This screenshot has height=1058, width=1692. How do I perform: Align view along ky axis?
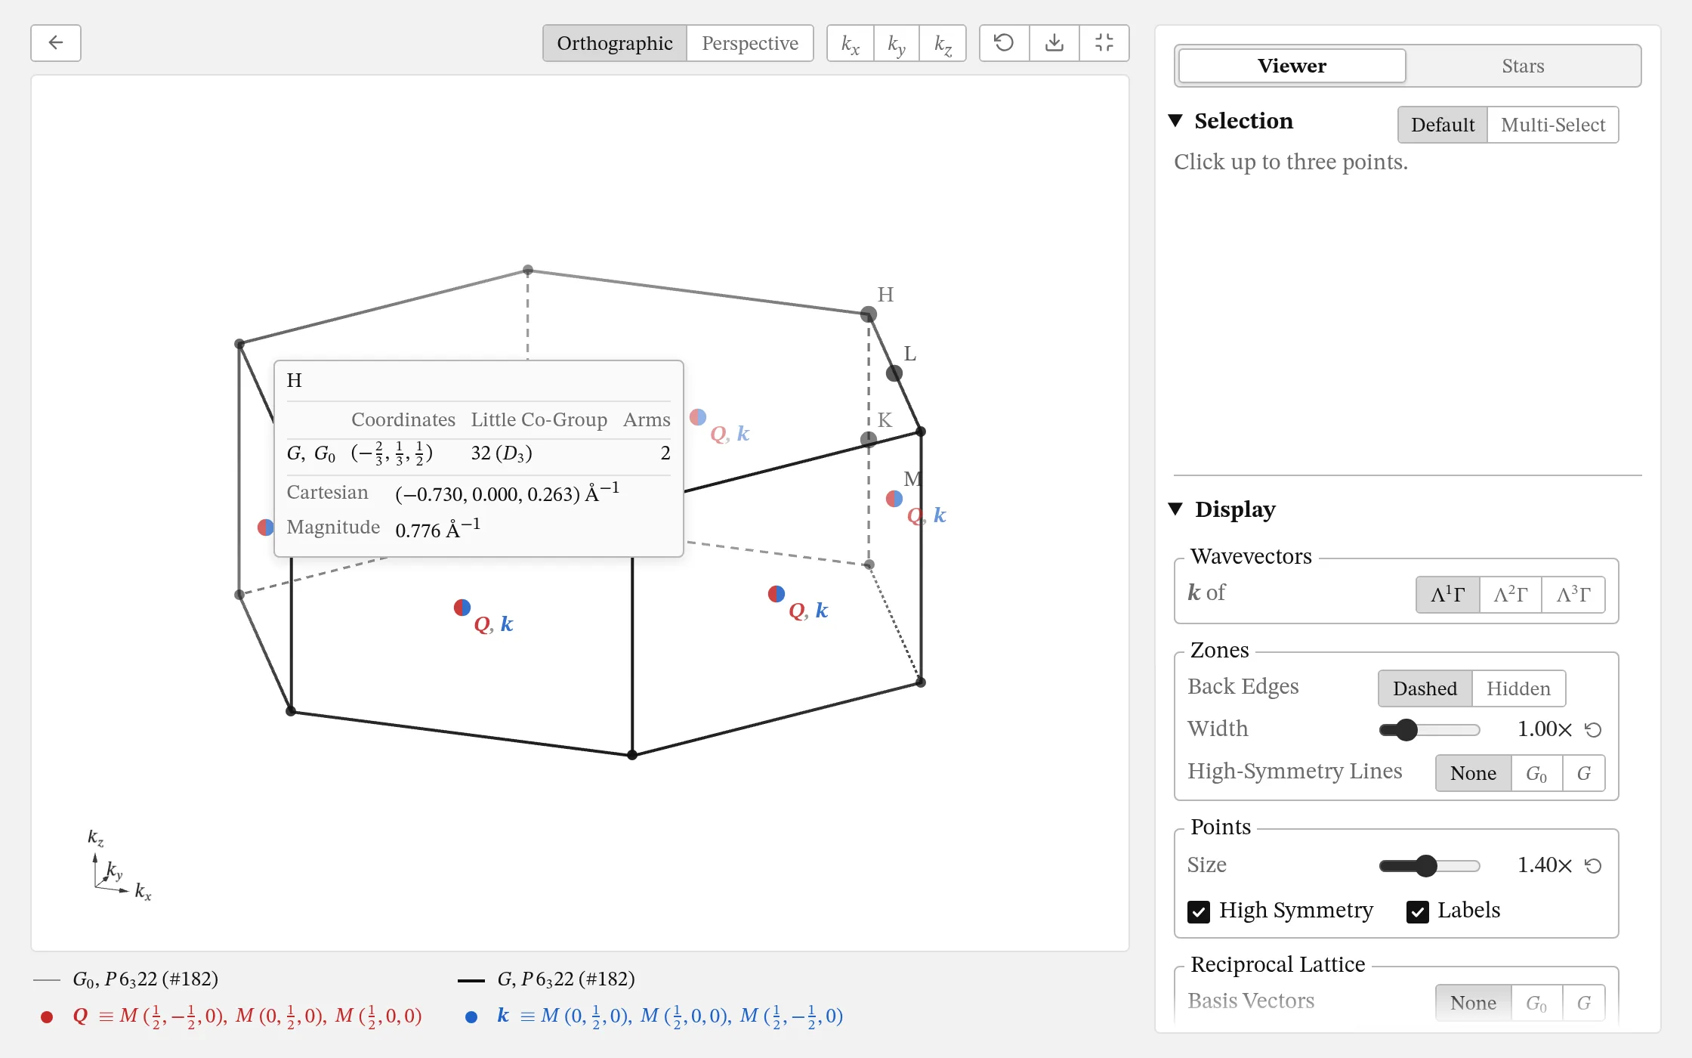point(897,43)
